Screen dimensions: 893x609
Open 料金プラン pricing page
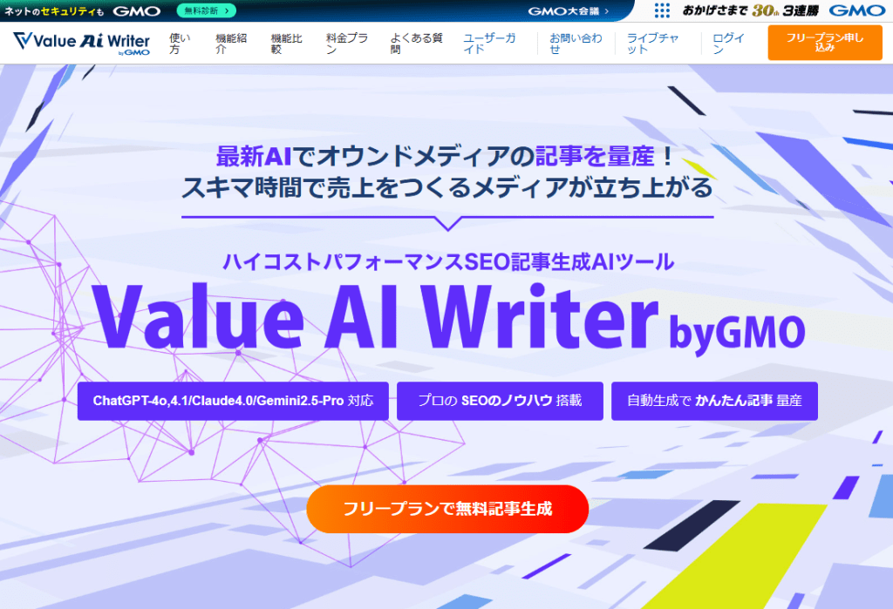pos(347,44)
